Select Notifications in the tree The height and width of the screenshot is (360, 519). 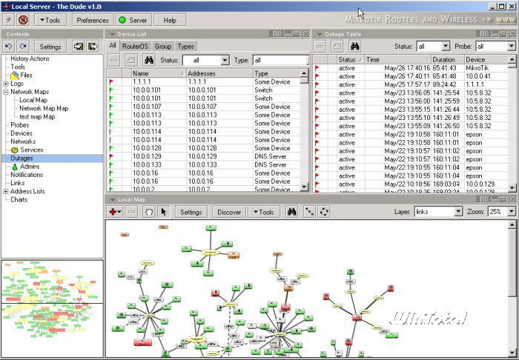27,175
